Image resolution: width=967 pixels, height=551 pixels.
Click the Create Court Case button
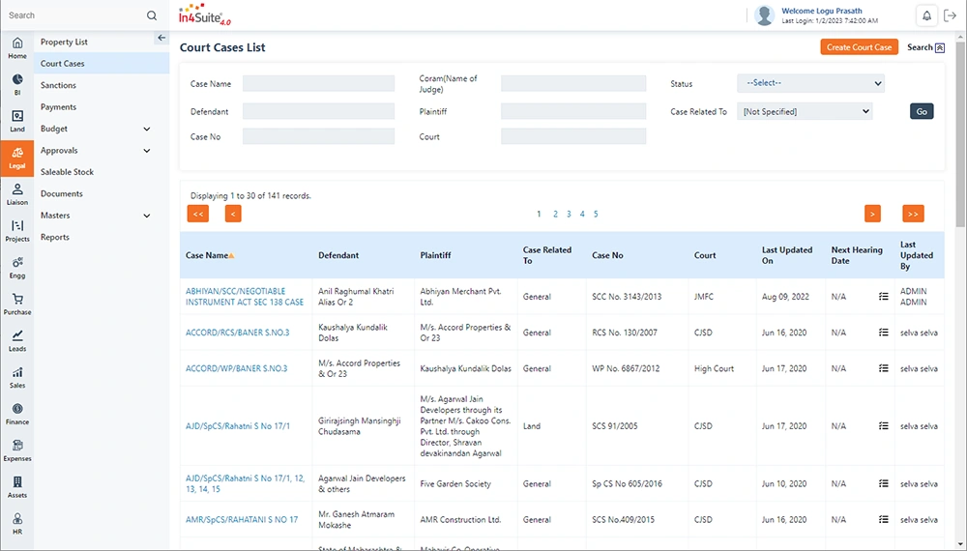tap(859, 47)
